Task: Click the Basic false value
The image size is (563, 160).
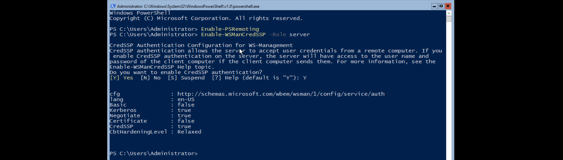Action: pos(186,105)
